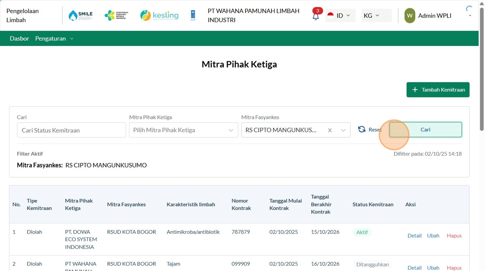Click the UNDP logo icon
485x271 pixels.
click(193, 15)
